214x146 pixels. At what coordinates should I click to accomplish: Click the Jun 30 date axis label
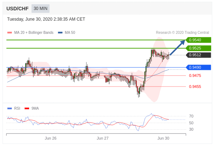163,138
